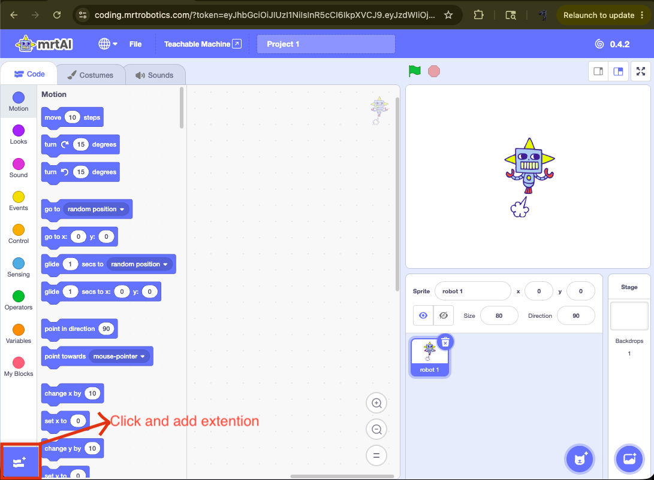
Task: Open glide secs to random position dropdown
Action: (139, 264)
